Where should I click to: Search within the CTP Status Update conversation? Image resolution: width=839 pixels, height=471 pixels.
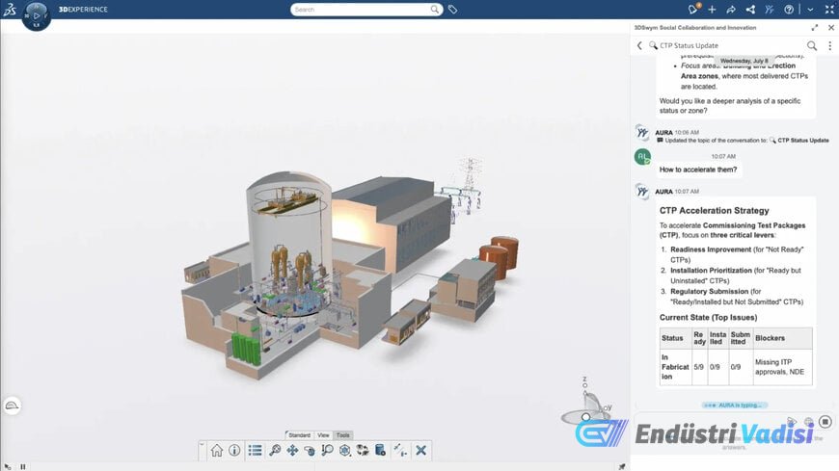812,46
